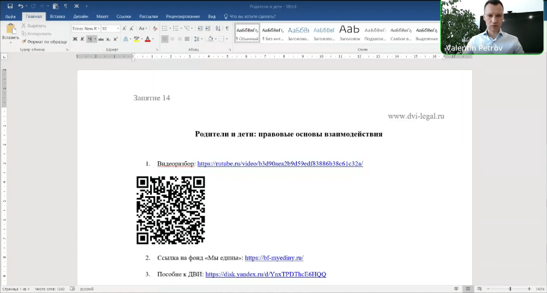Toggle justified alignment
The image size is (547, 293).
[x=187, y=39]
